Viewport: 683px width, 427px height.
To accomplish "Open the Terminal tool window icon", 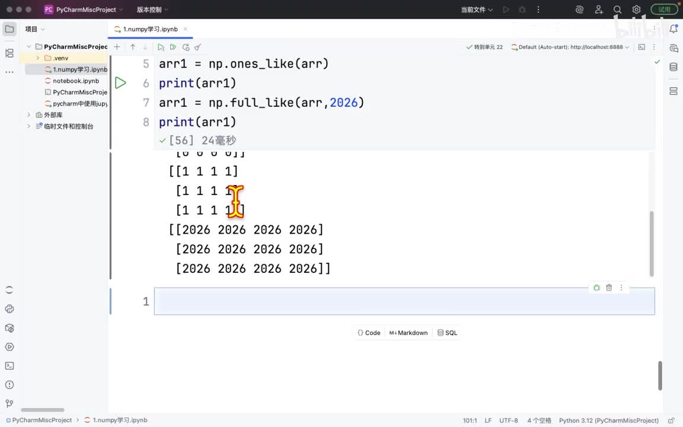I will [x=9, y=366].
